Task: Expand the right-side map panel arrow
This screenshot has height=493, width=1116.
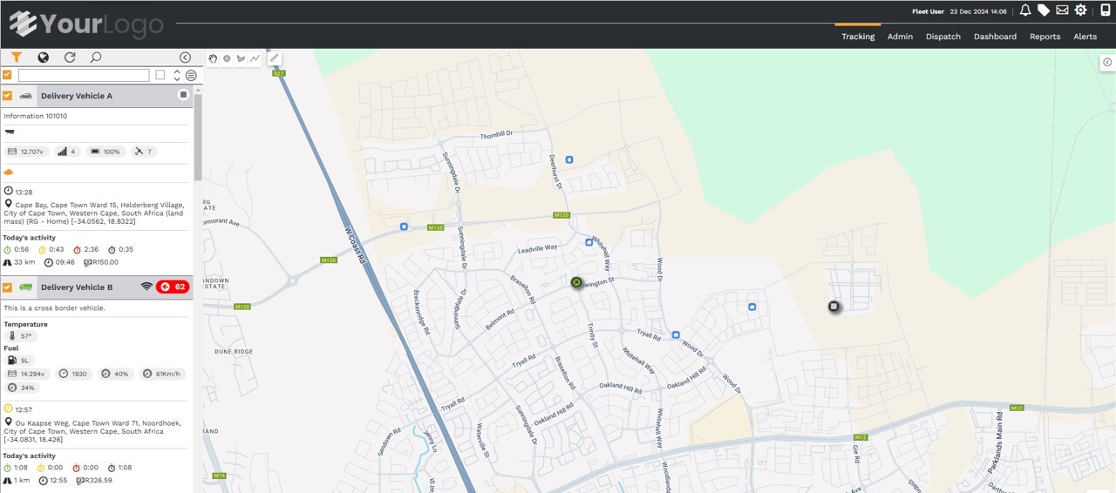Action: pos(1106,62)
